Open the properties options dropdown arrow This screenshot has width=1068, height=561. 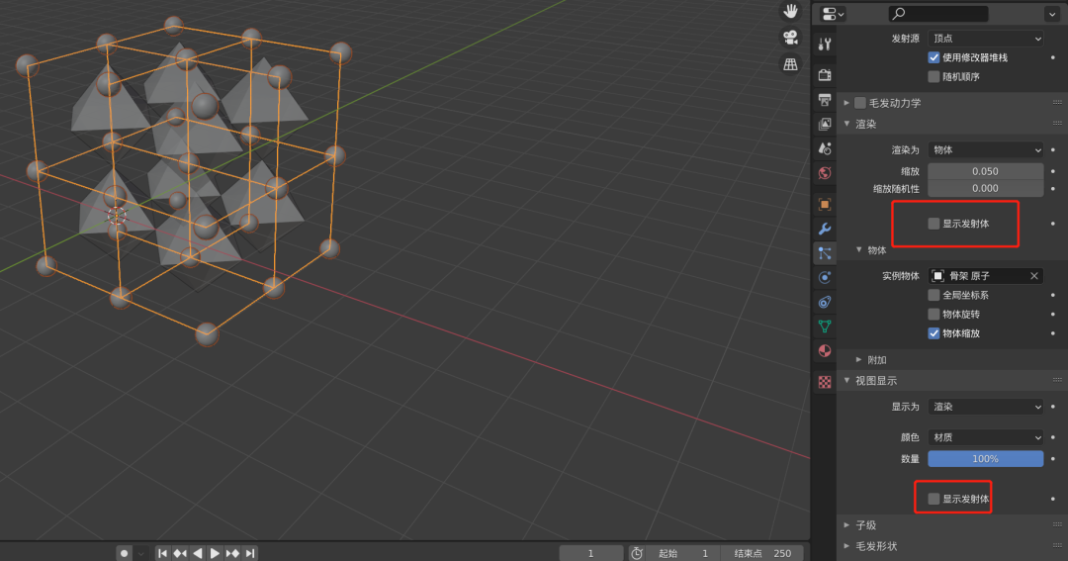click(1051, 14)
